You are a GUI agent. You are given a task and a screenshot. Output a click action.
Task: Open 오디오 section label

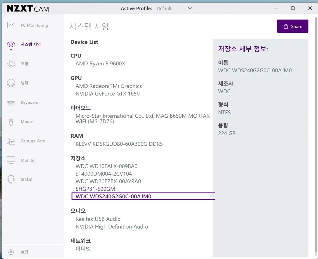(x=26, y=179)
